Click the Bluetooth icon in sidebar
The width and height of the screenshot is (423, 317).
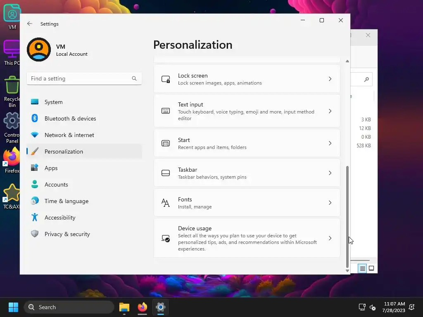[x=35, y=118]
